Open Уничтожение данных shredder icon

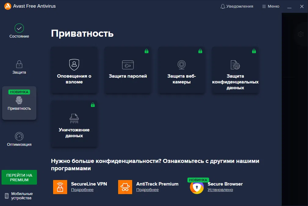pos(74,119)
